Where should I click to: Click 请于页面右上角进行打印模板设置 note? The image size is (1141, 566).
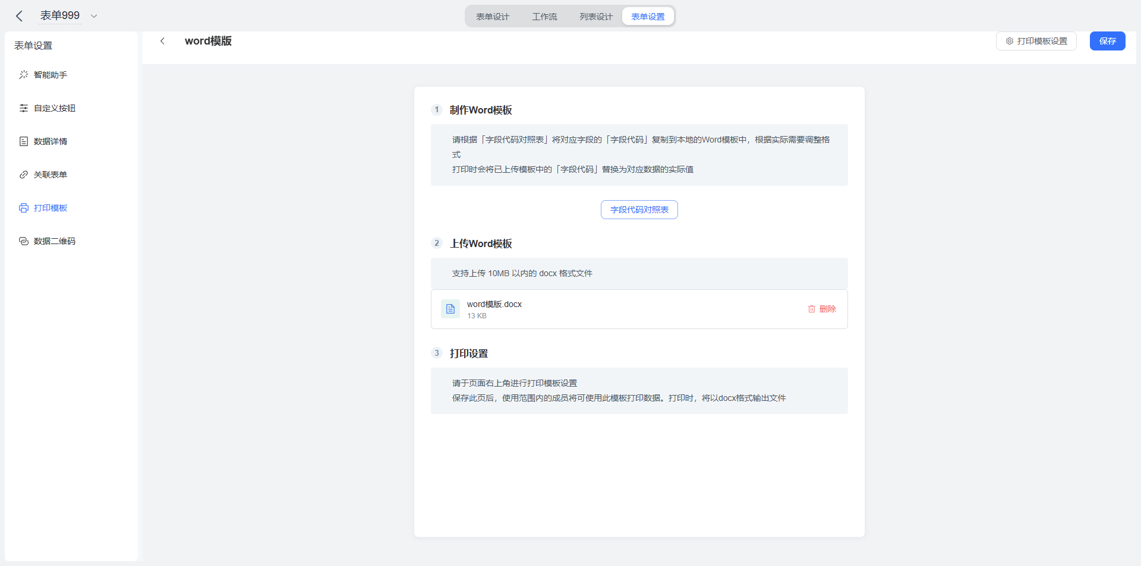click(515, 383)
